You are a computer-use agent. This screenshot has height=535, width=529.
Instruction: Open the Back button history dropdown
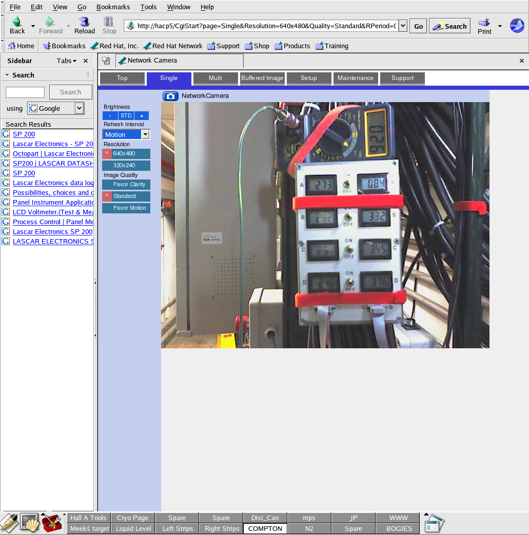tap(33, 26)
